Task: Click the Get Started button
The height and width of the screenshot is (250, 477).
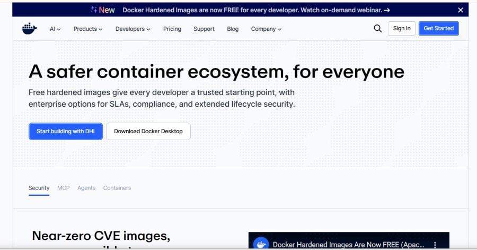Action: coord(439,28)
